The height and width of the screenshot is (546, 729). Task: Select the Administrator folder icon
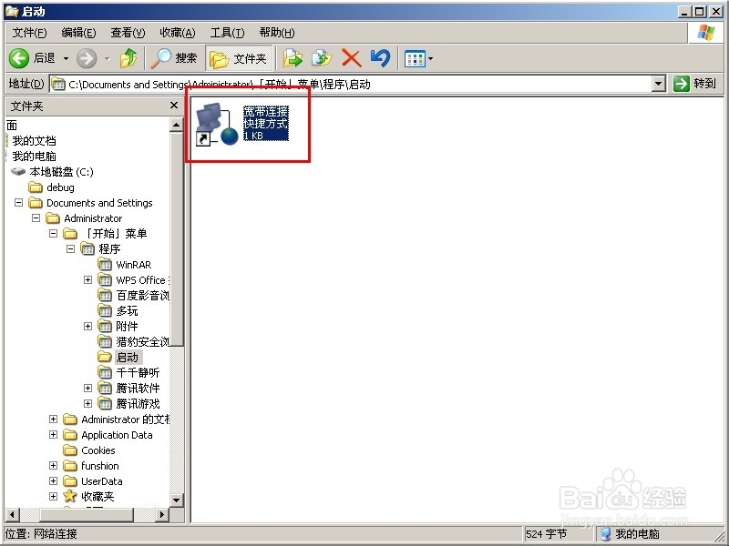[x=53, y=218]
